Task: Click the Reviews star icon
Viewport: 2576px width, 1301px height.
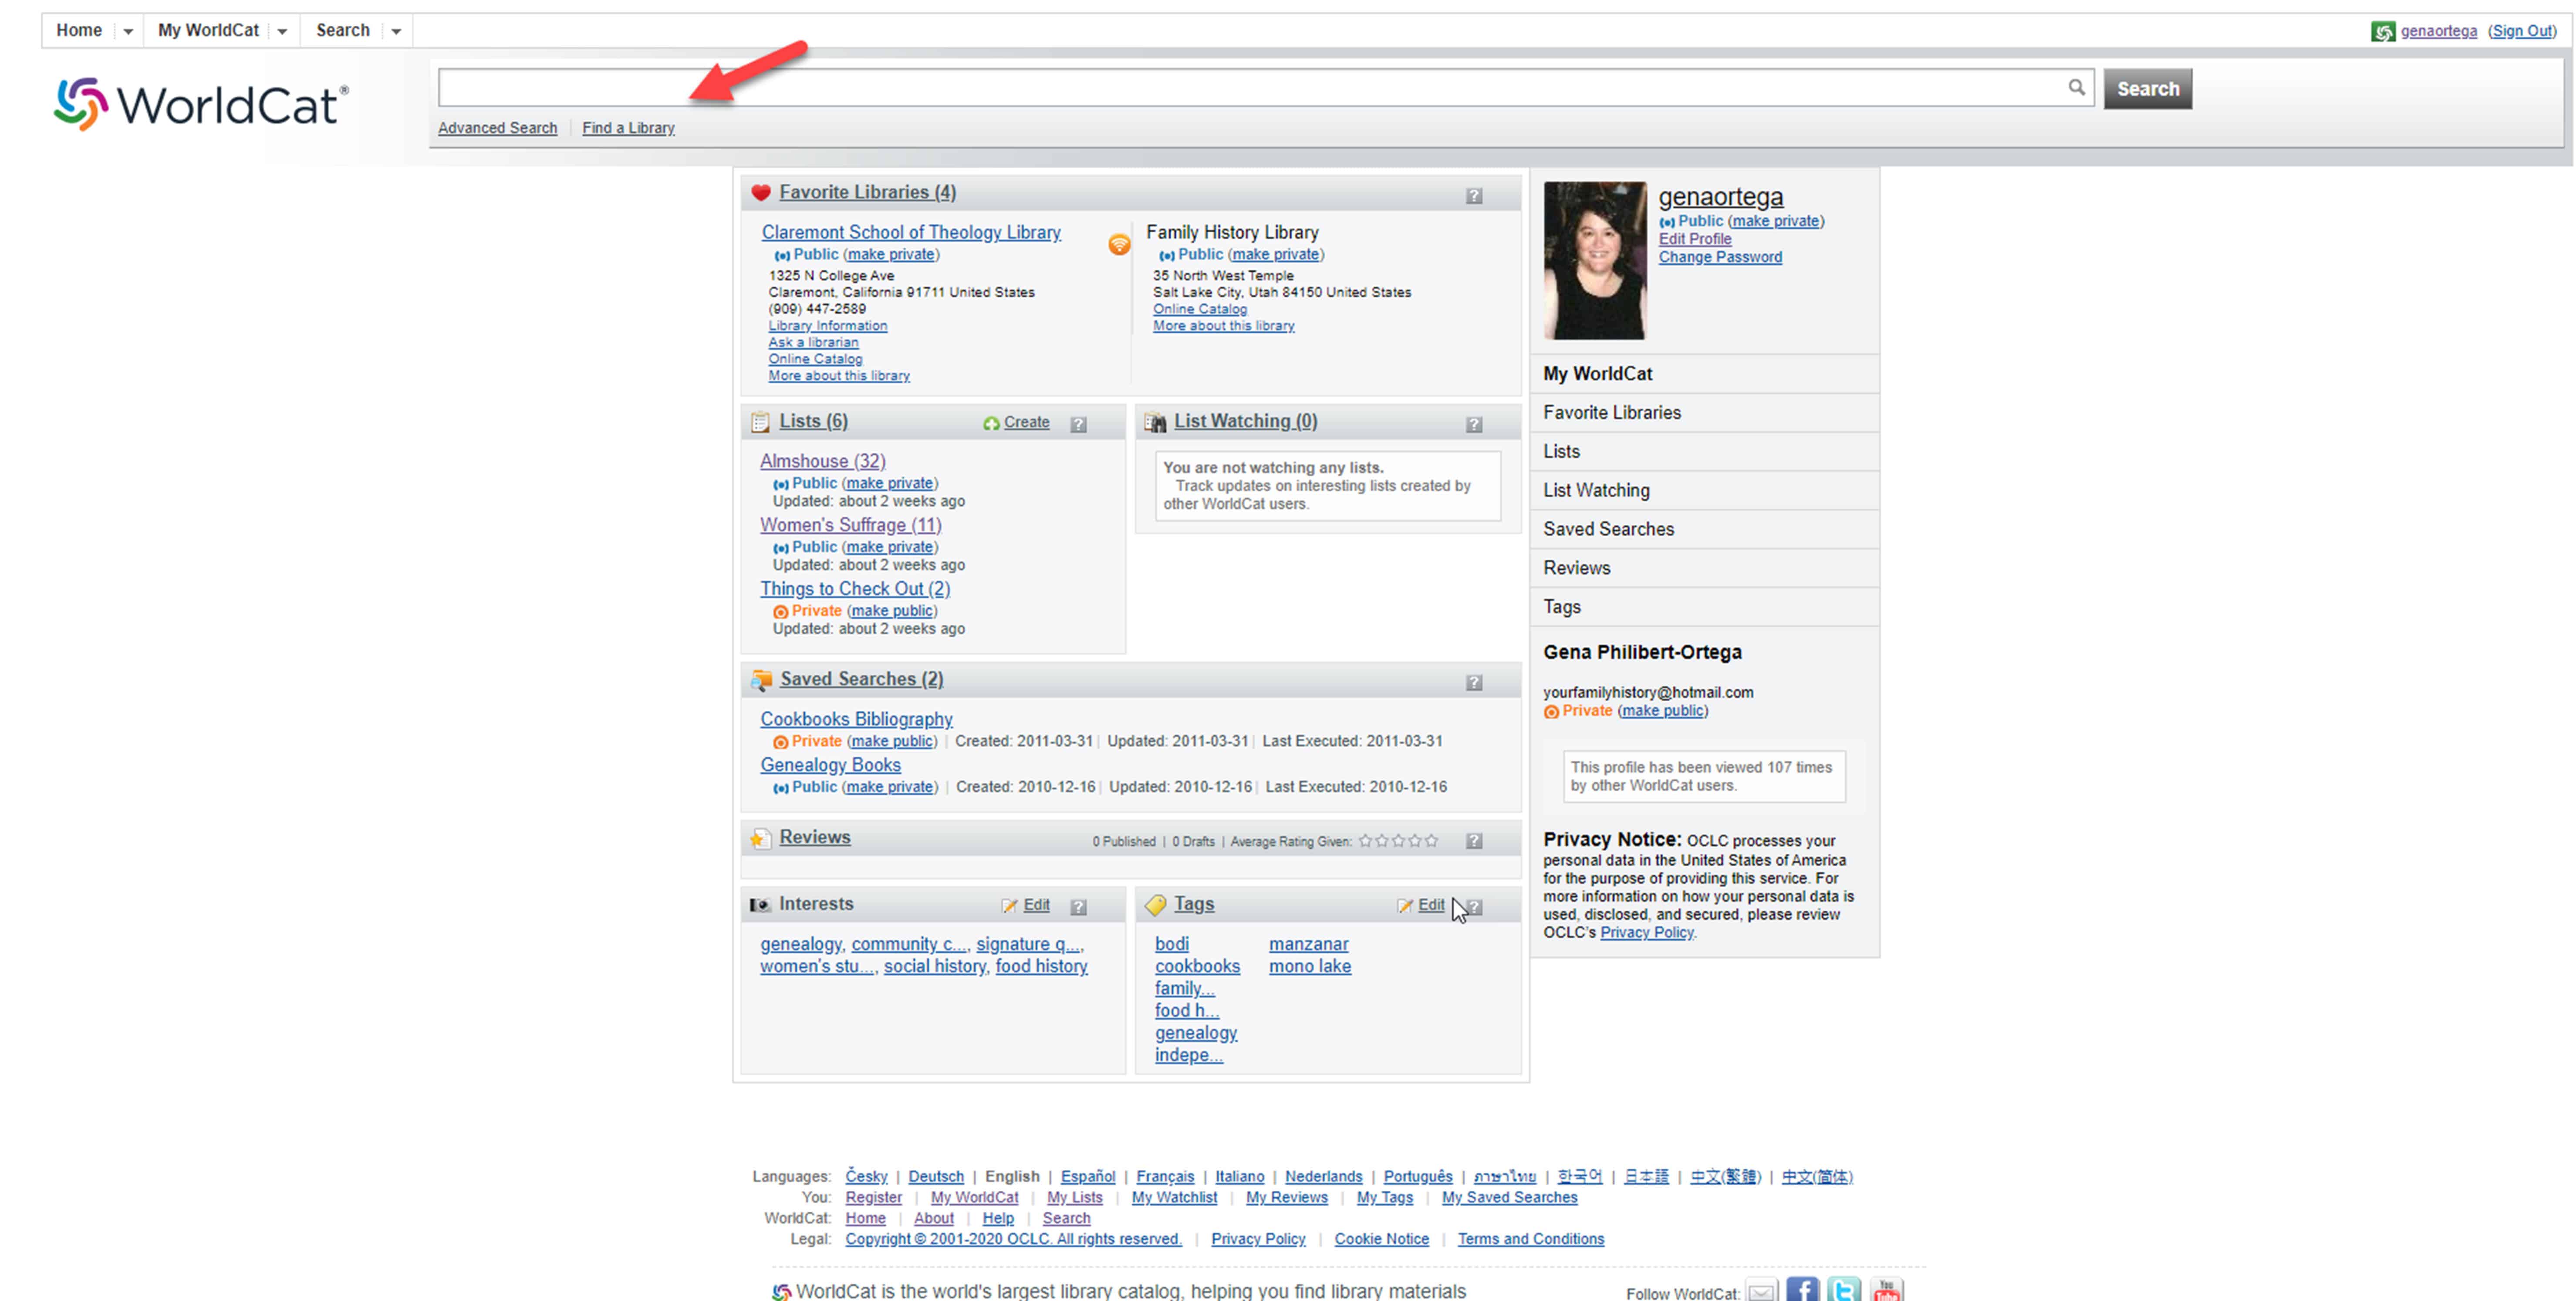Action: tap(761, 838)
